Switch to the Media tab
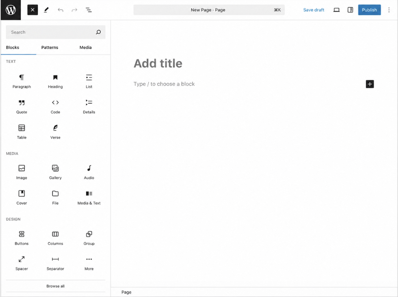398x297 pixels. click(x=86, y=47)
